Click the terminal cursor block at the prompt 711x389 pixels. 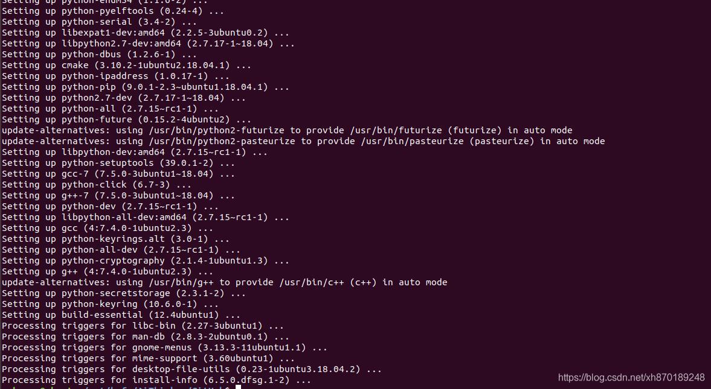pyautogui.click(x=239, y=387)
